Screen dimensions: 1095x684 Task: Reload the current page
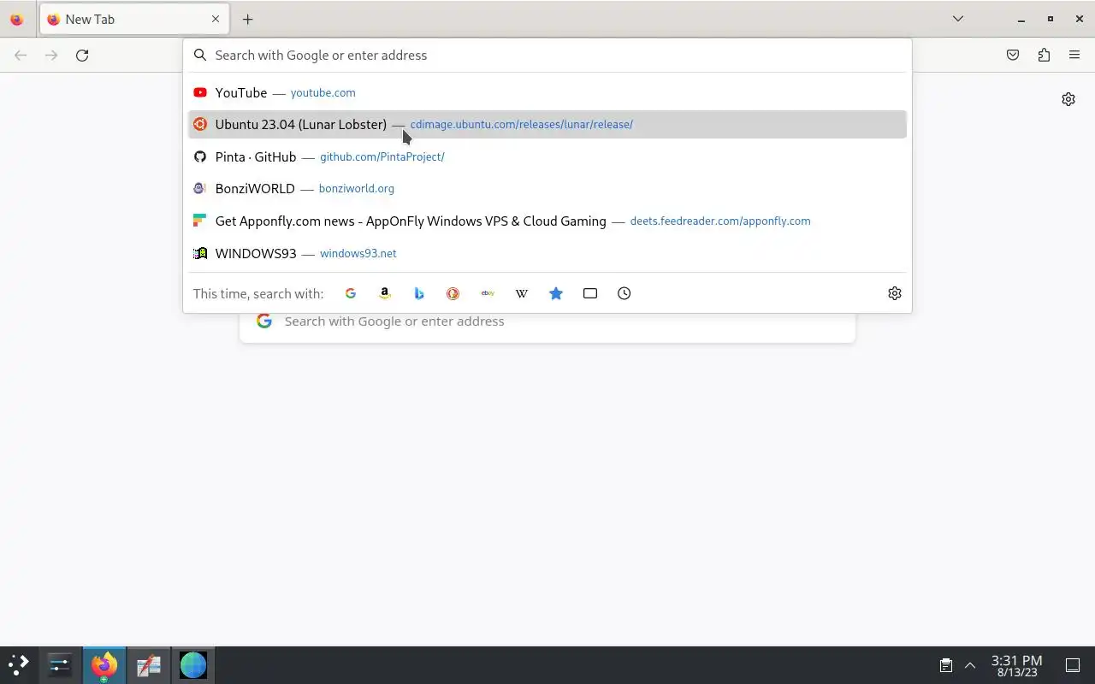82,55
